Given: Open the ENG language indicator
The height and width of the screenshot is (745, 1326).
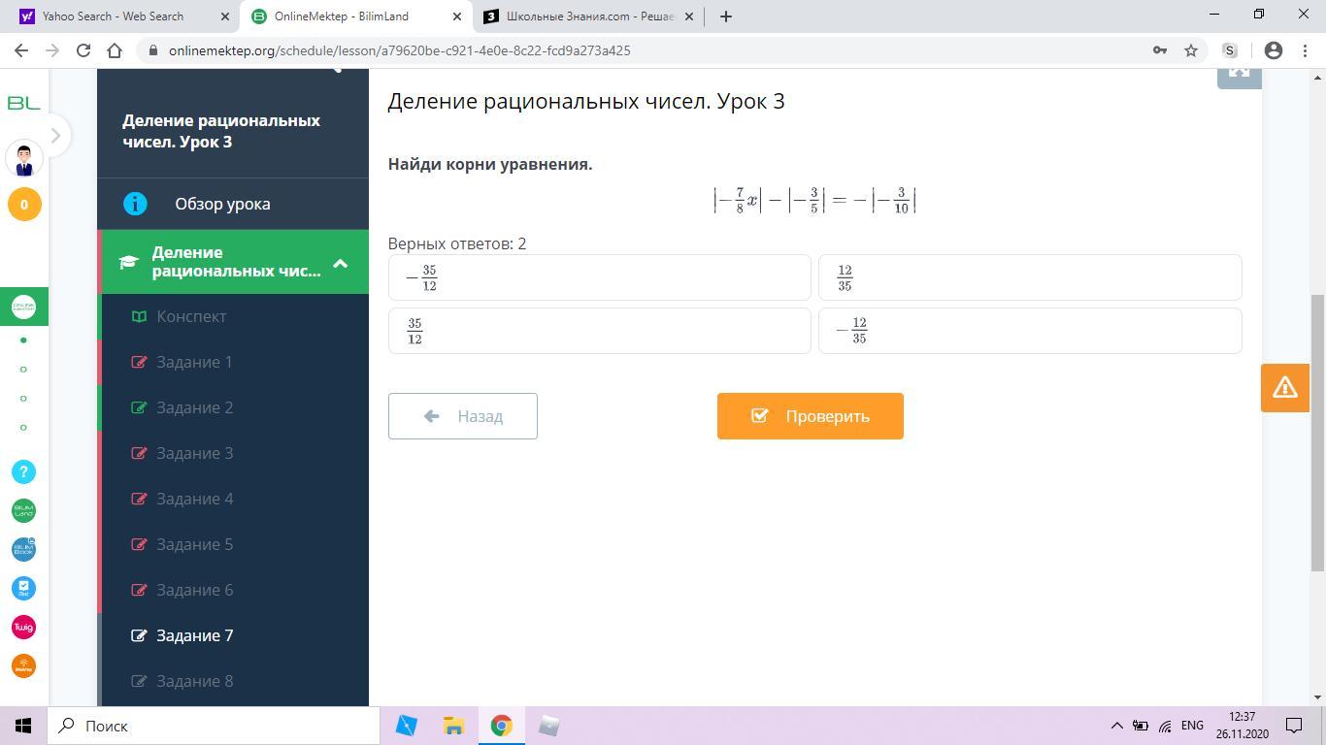Looking at the screenshot, I should [x=1192, y=726].
